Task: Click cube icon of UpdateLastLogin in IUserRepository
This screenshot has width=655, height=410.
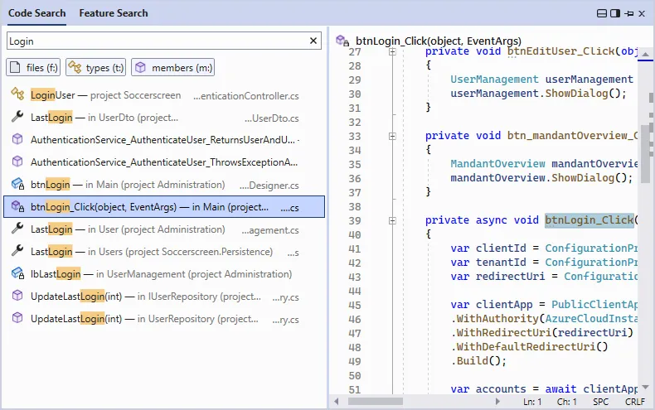Action: pos(17,296)
